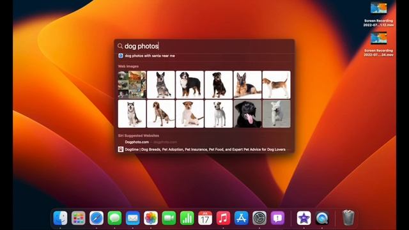This screenshot has height=230, width=409.
Task: Open Calendar showing 17 in Dock
Action: point(205,218)
